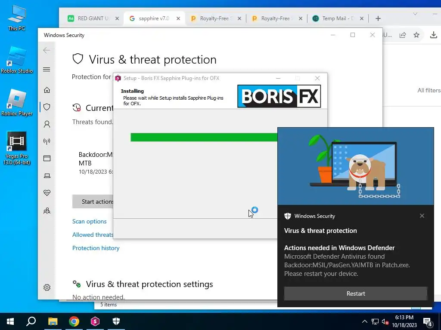
Task: Open the notification center with 4 alerts
Action: click(428, 322)
